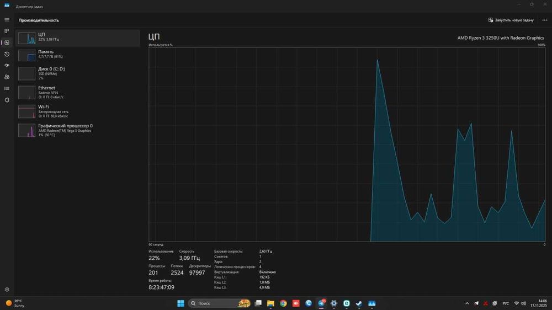Open the Users page sidebar icon
This screenshot has height=310, width=552.
[x=7, y=77]
